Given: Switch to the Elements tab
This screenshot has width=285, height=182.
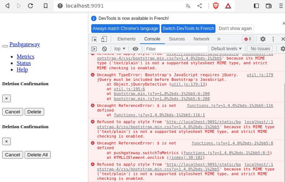Looking at the screenshot, I should click(126, 39).
